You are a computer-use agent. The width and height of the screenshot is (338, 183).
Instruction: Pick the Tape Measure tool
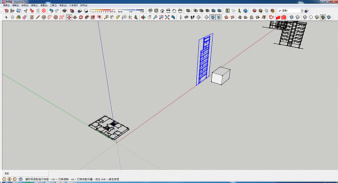point(106,17)
